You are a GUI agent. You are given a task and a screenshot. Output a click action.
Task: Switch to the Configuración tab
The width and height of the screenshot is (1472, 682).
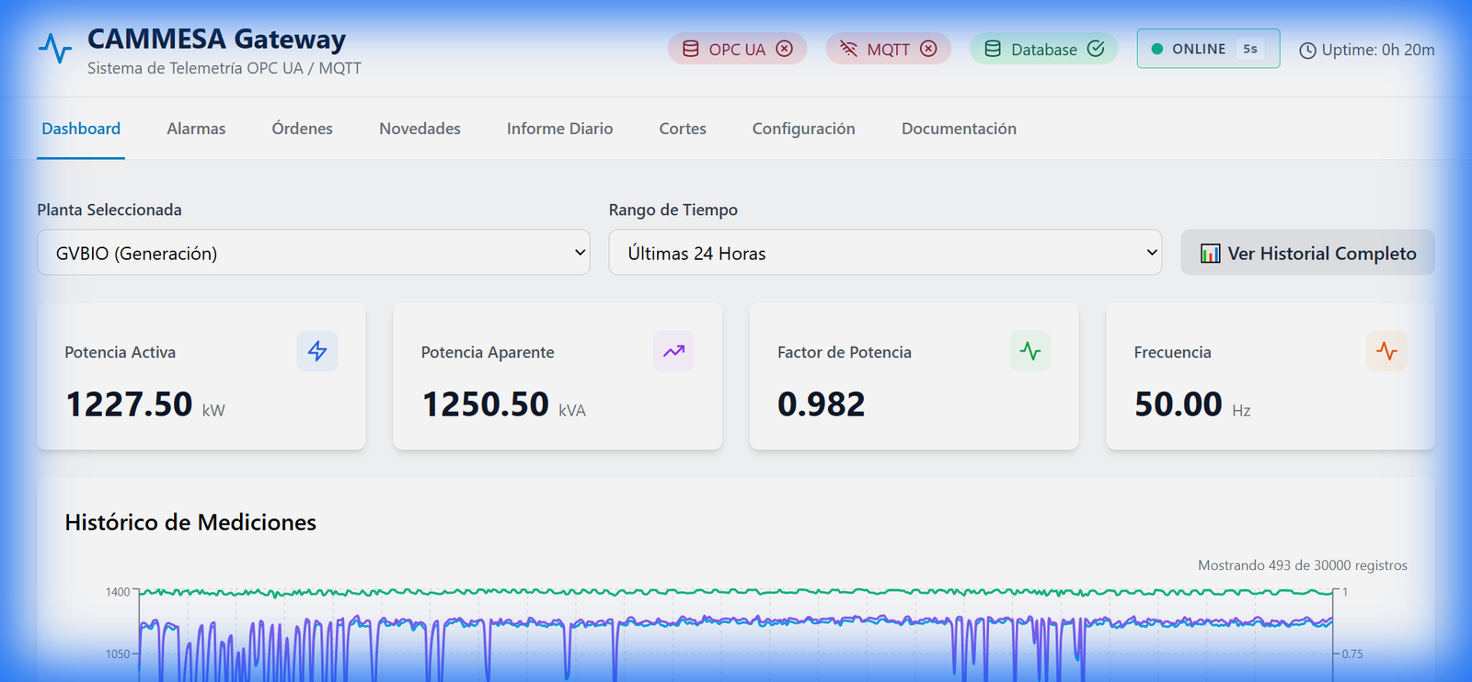pyautogui.click(x=803, y=129)
